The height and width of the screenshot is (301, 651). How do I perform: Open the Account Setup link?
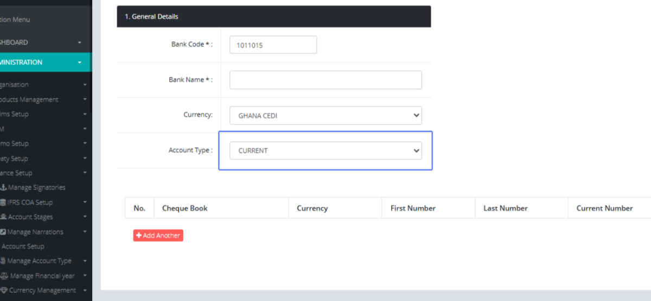(x=23, y=246)
